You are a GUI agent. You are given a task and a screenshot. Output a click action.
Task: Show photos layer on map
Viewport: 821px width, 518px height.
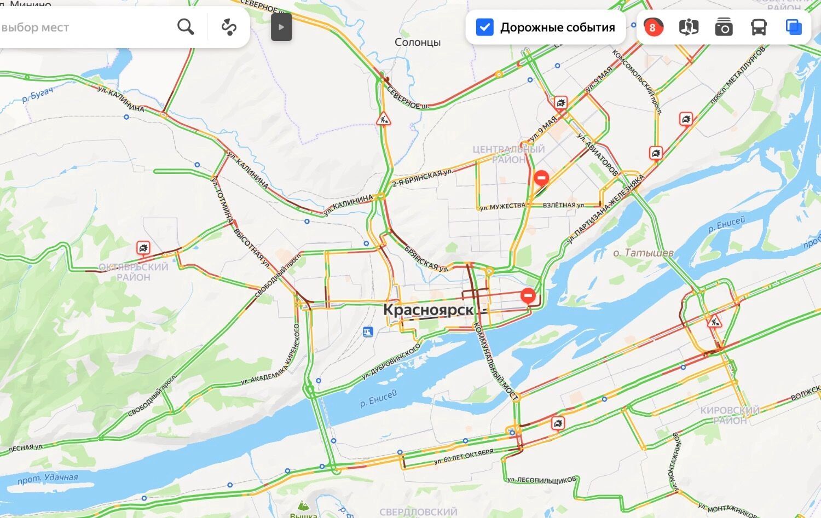tap(724, 27)
